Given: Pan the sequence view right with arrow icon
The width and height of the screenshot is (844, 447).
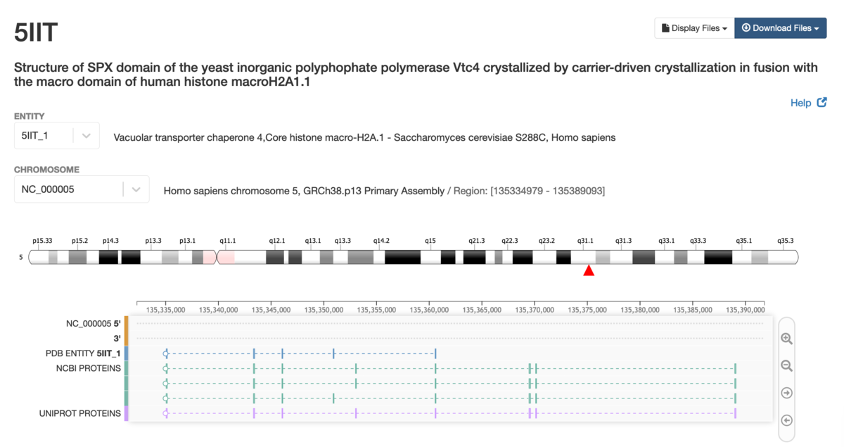Looking at the screenshot, I should [786, 393].
